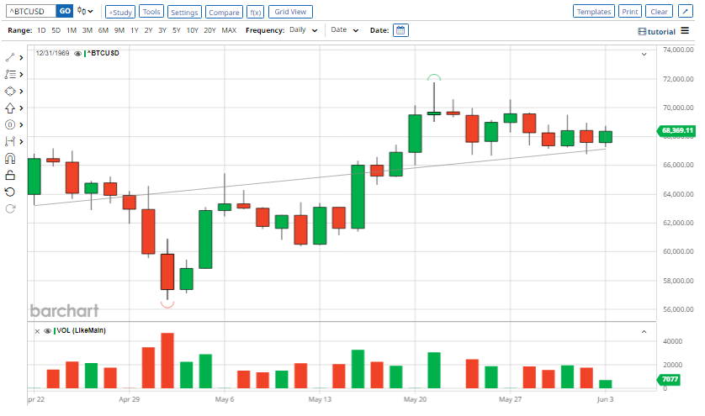Viewport: 705px width, 416px height.
Task: Expand shapes tool submenu arrow
Action: pos(21,92)
